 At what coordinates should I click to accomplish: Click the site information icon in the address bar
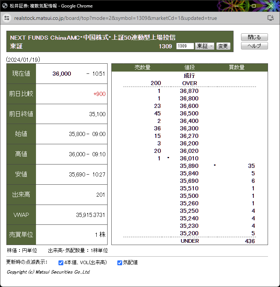pyautogui.click(x=7, y=18)
